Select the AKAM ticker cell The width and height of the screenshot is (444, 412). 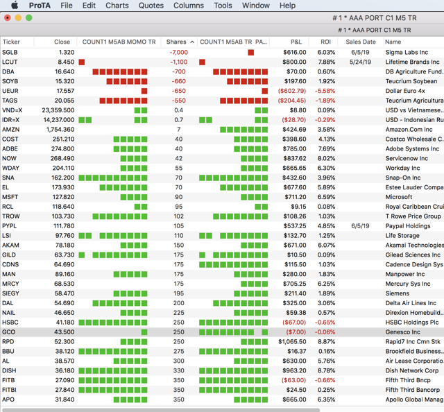coord(10,245)
